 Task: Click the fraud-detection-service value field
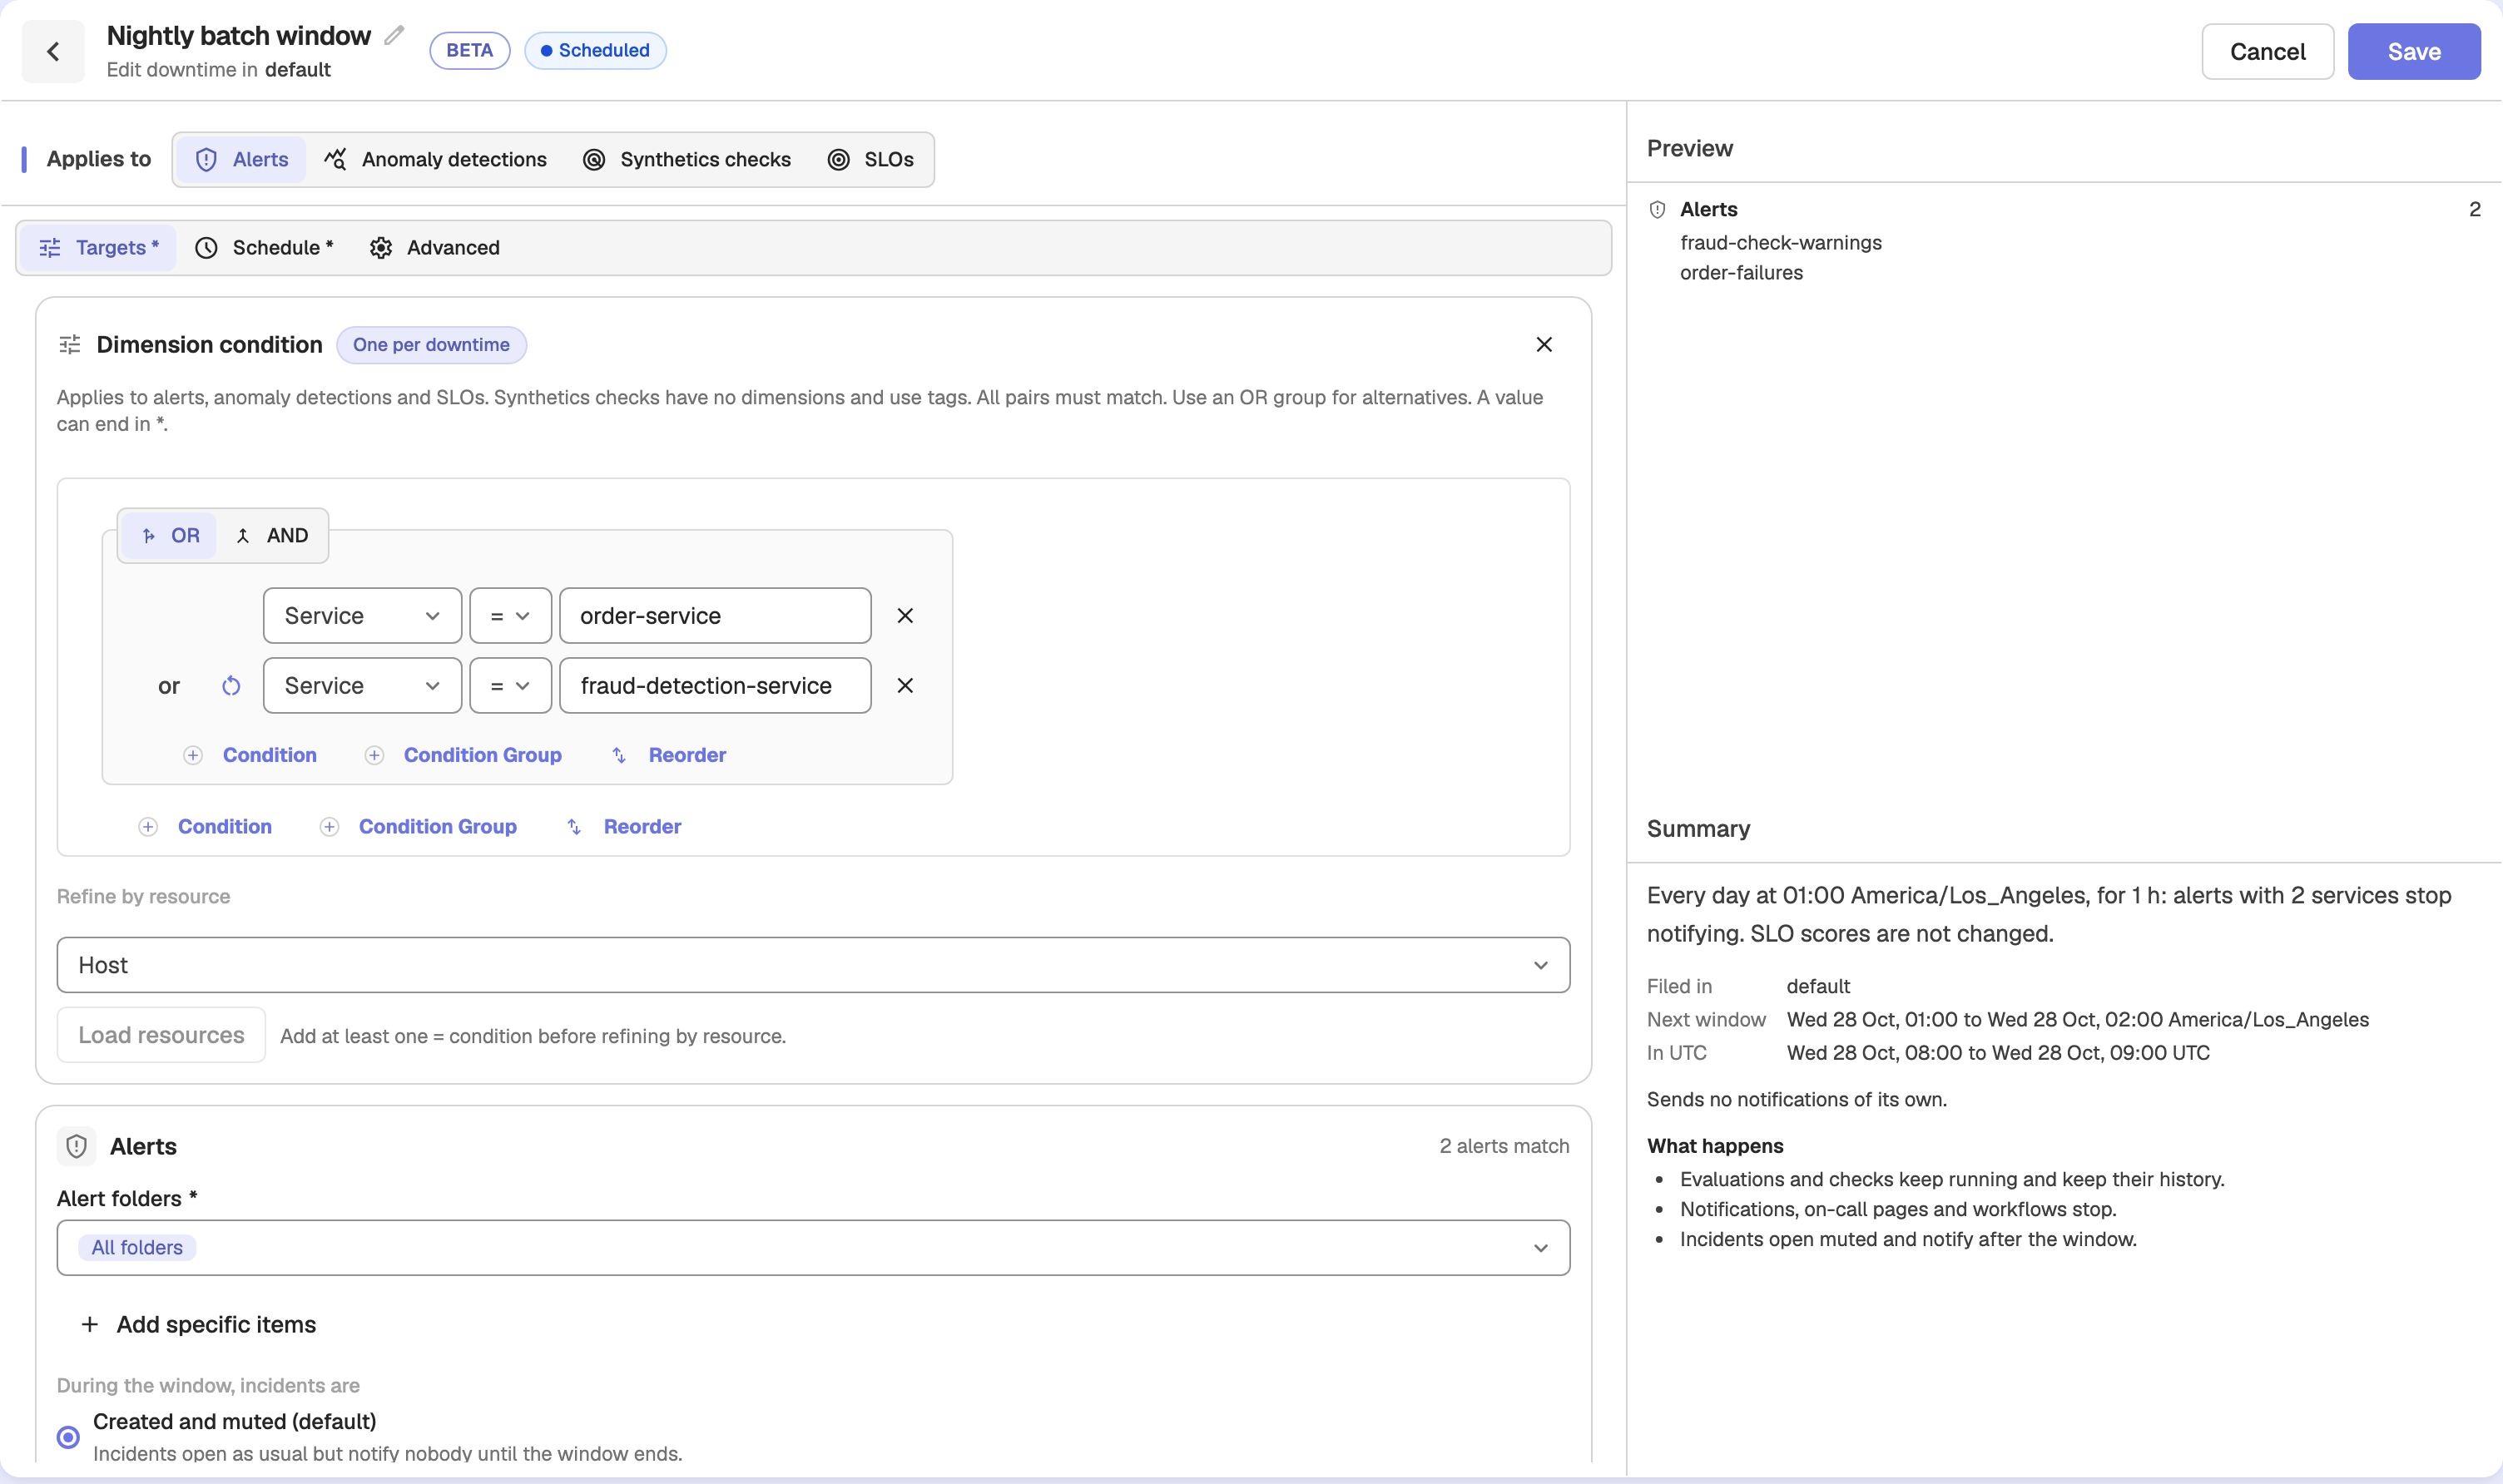715,686
